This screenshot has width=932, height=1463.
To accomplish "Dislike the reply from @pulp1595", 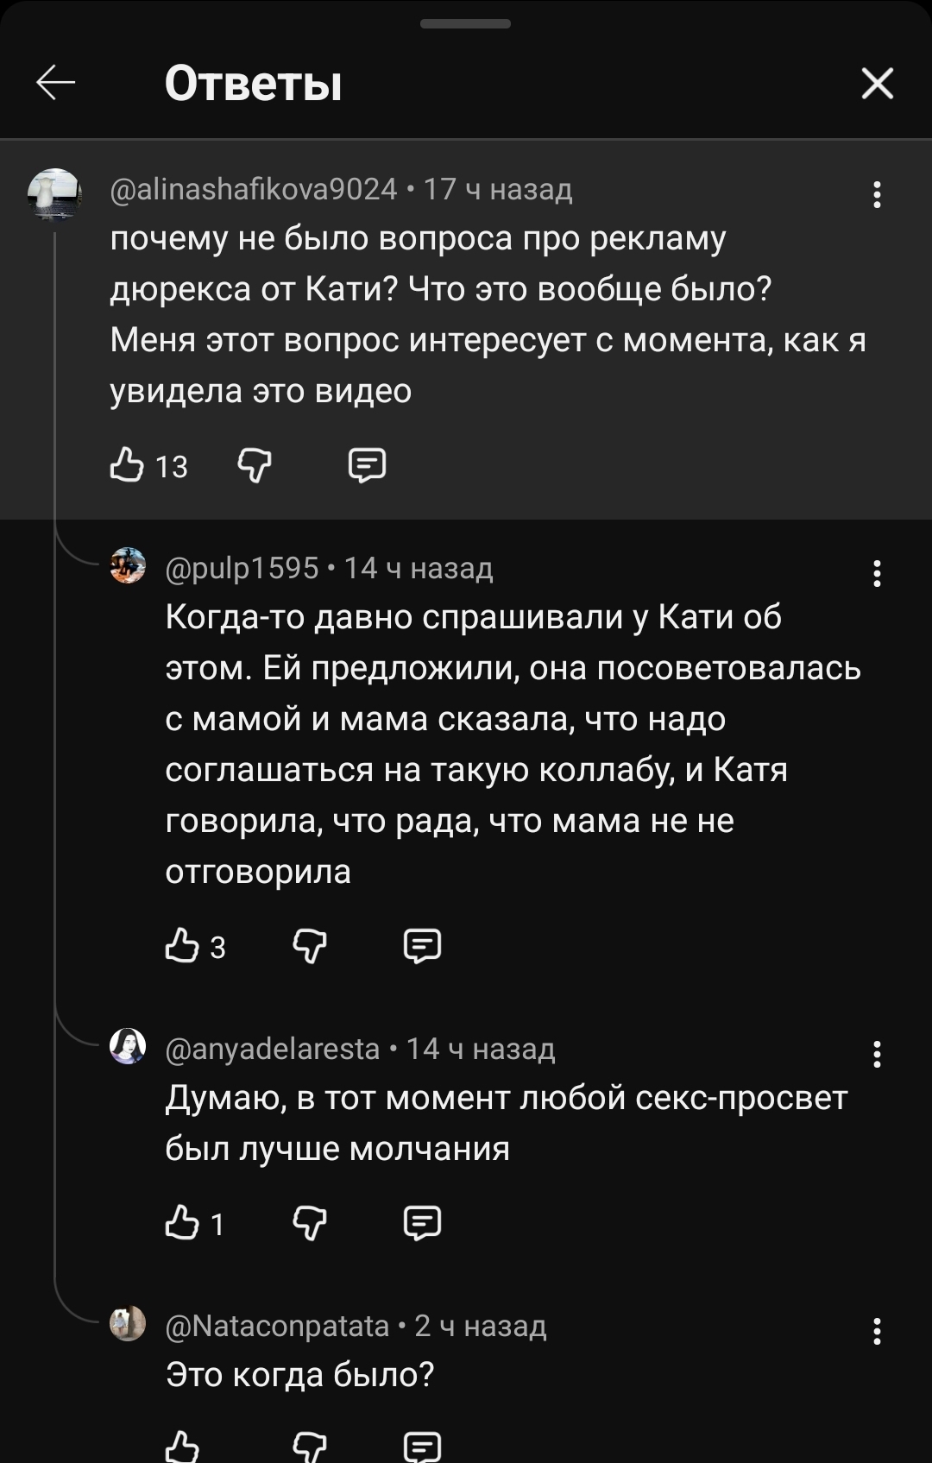I will click(310, 946).
